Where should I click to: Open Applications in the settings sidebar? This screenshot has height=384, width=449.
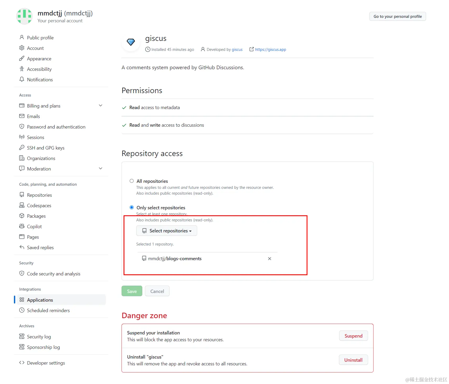40,300
